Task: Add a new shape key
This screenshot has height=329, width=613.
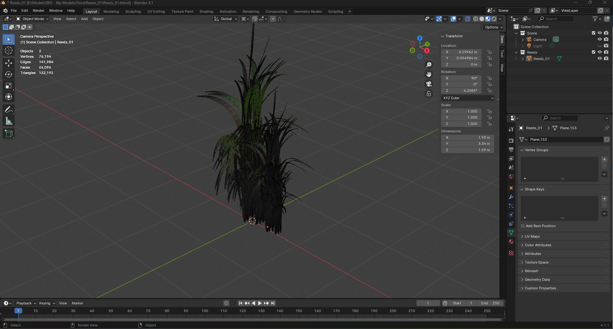Action: [x=604, y=199]
